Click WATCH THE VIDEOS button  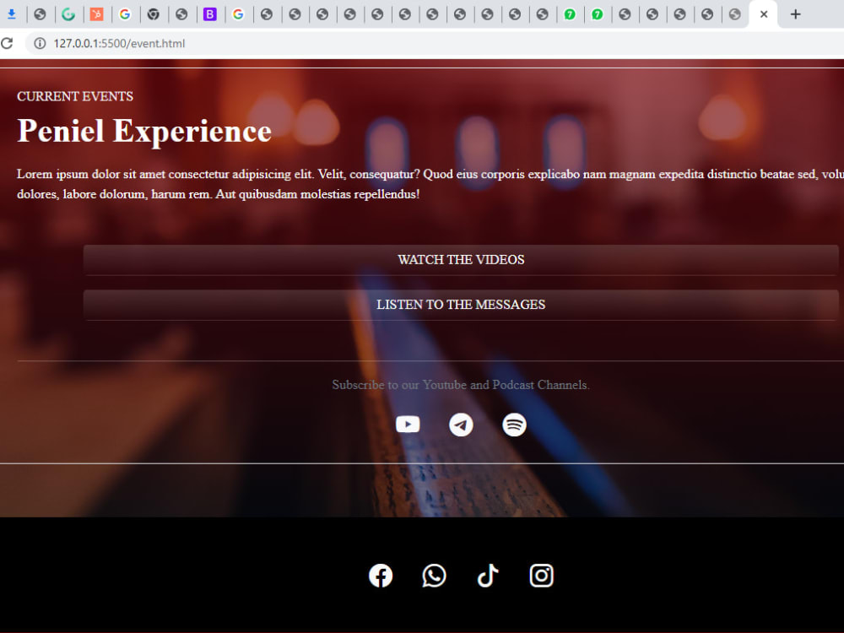(x=461, y=260)
